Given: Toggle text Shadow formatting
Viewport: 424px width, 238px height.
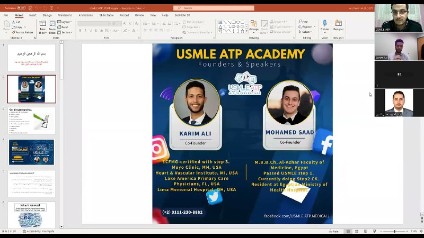Looking at the screenshot, I should click(96, 31).
